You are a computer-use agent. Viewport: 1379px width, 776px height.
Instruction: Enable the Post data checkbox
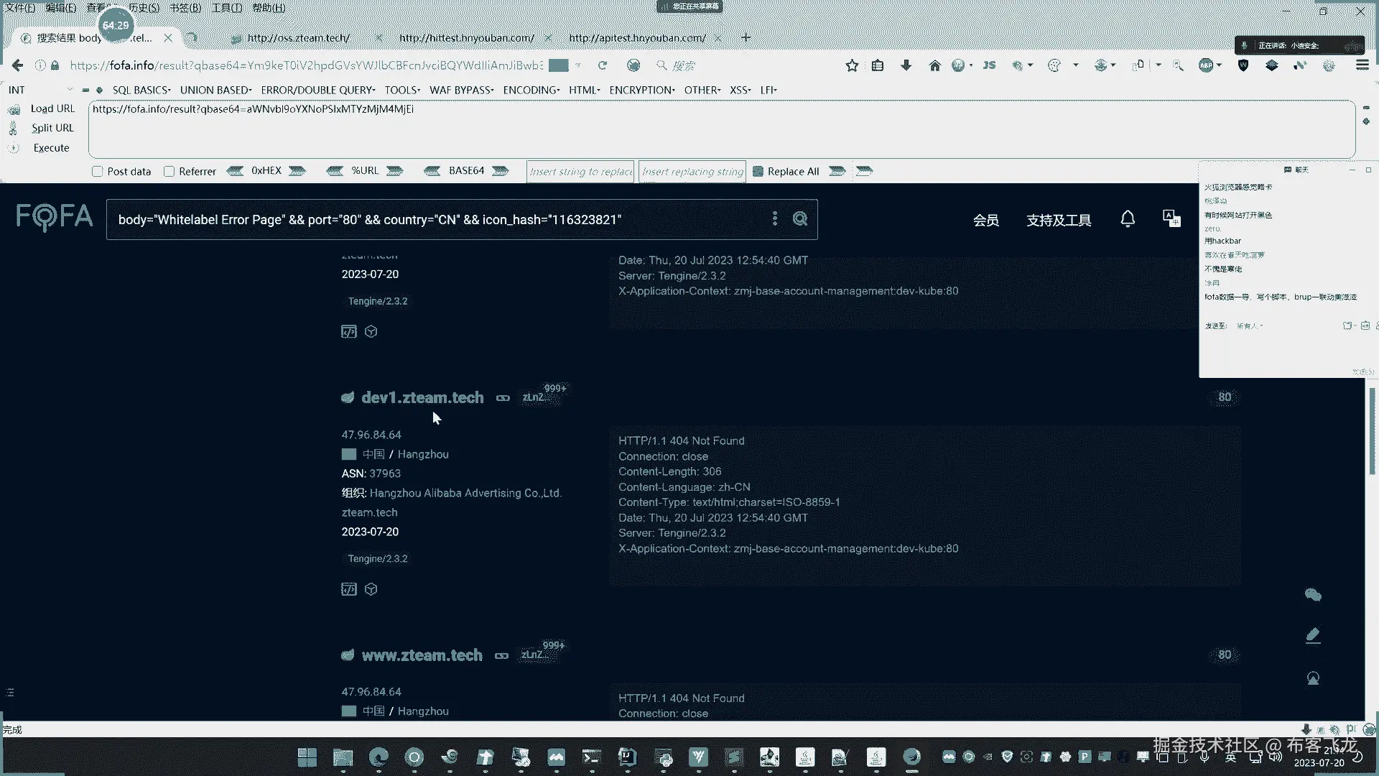click(x=98, y=172)
